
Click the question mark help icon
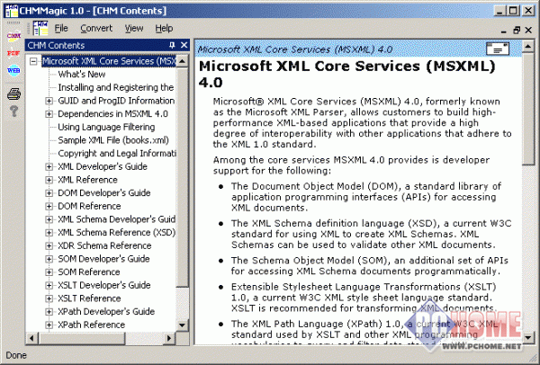(x=13, y=111)
